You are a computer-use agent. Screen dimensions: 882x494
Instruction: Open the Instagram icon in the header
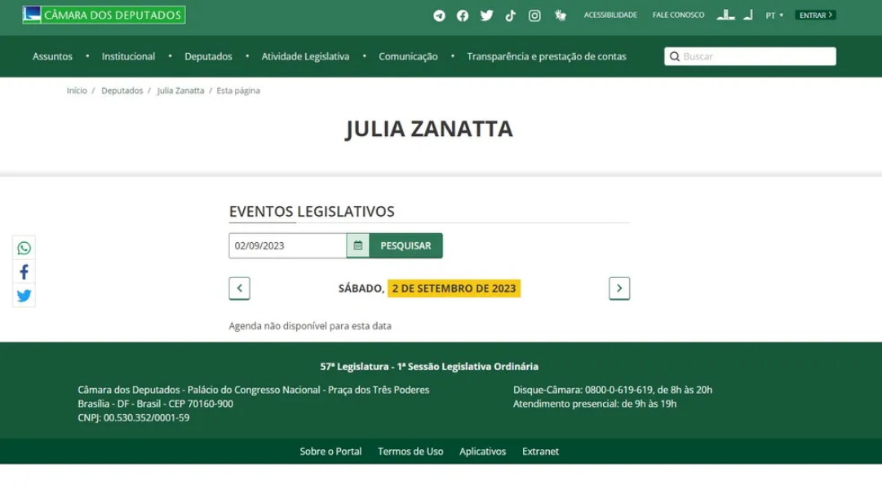click(x=534, y=15)
